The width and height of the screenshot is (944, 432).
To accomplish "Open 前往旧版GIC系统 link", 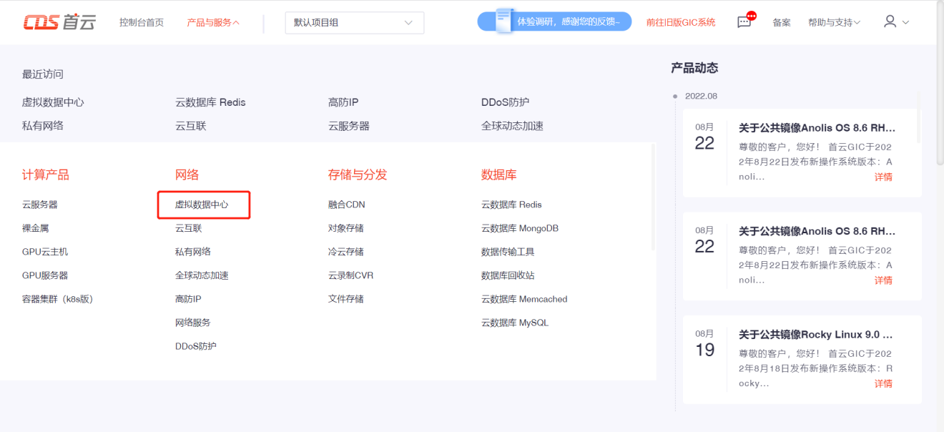I will 681,23.
